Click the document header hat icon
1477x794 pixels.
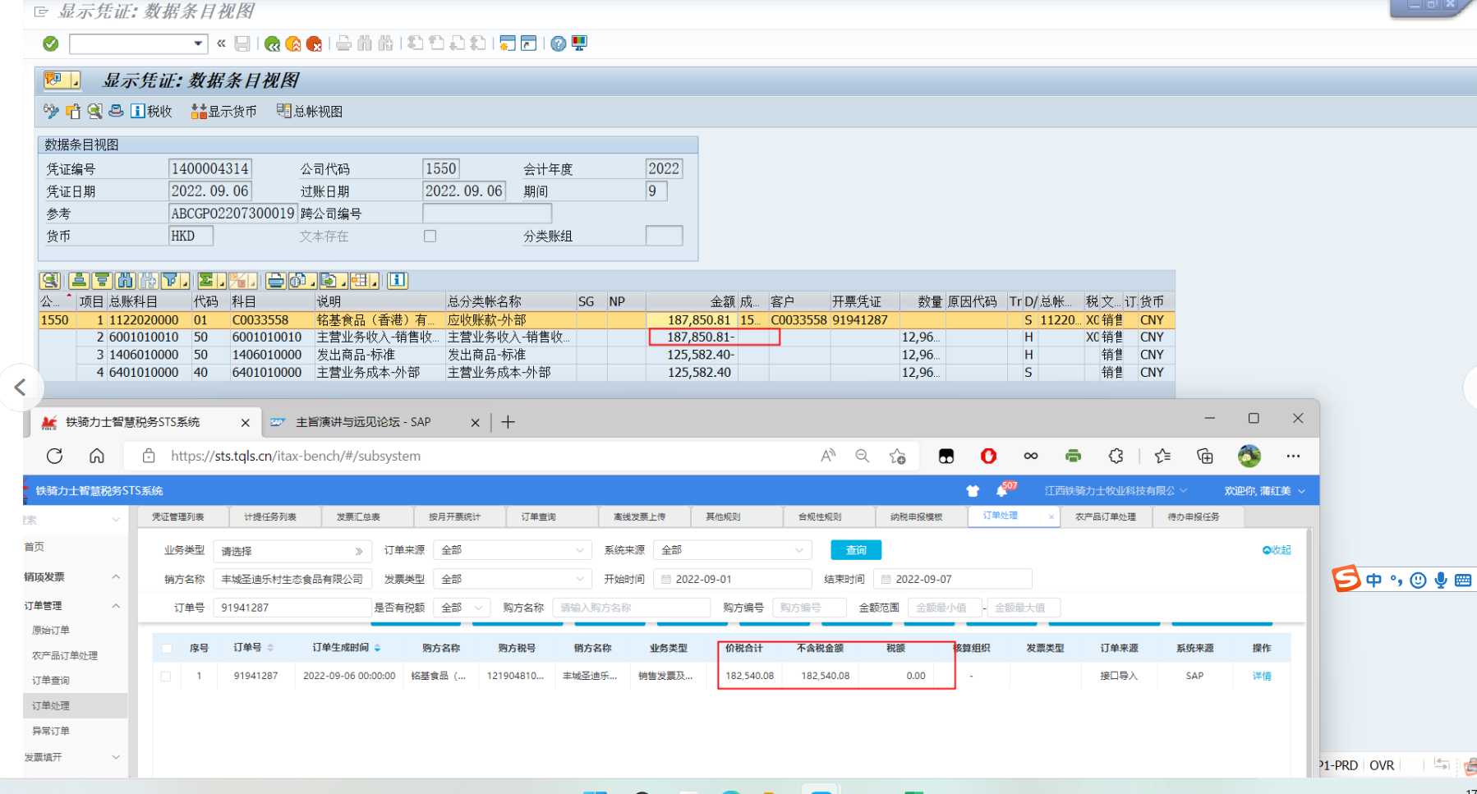(x=117, y=111)
